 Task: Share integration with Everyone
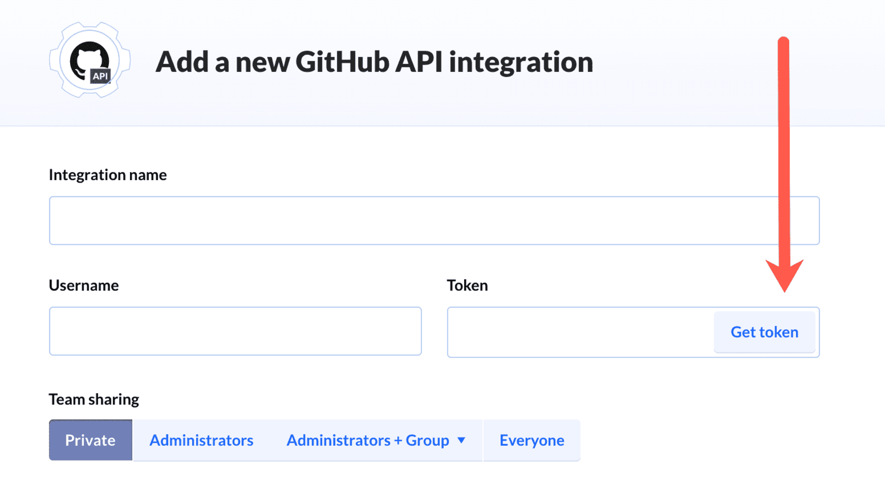point(532,440)
